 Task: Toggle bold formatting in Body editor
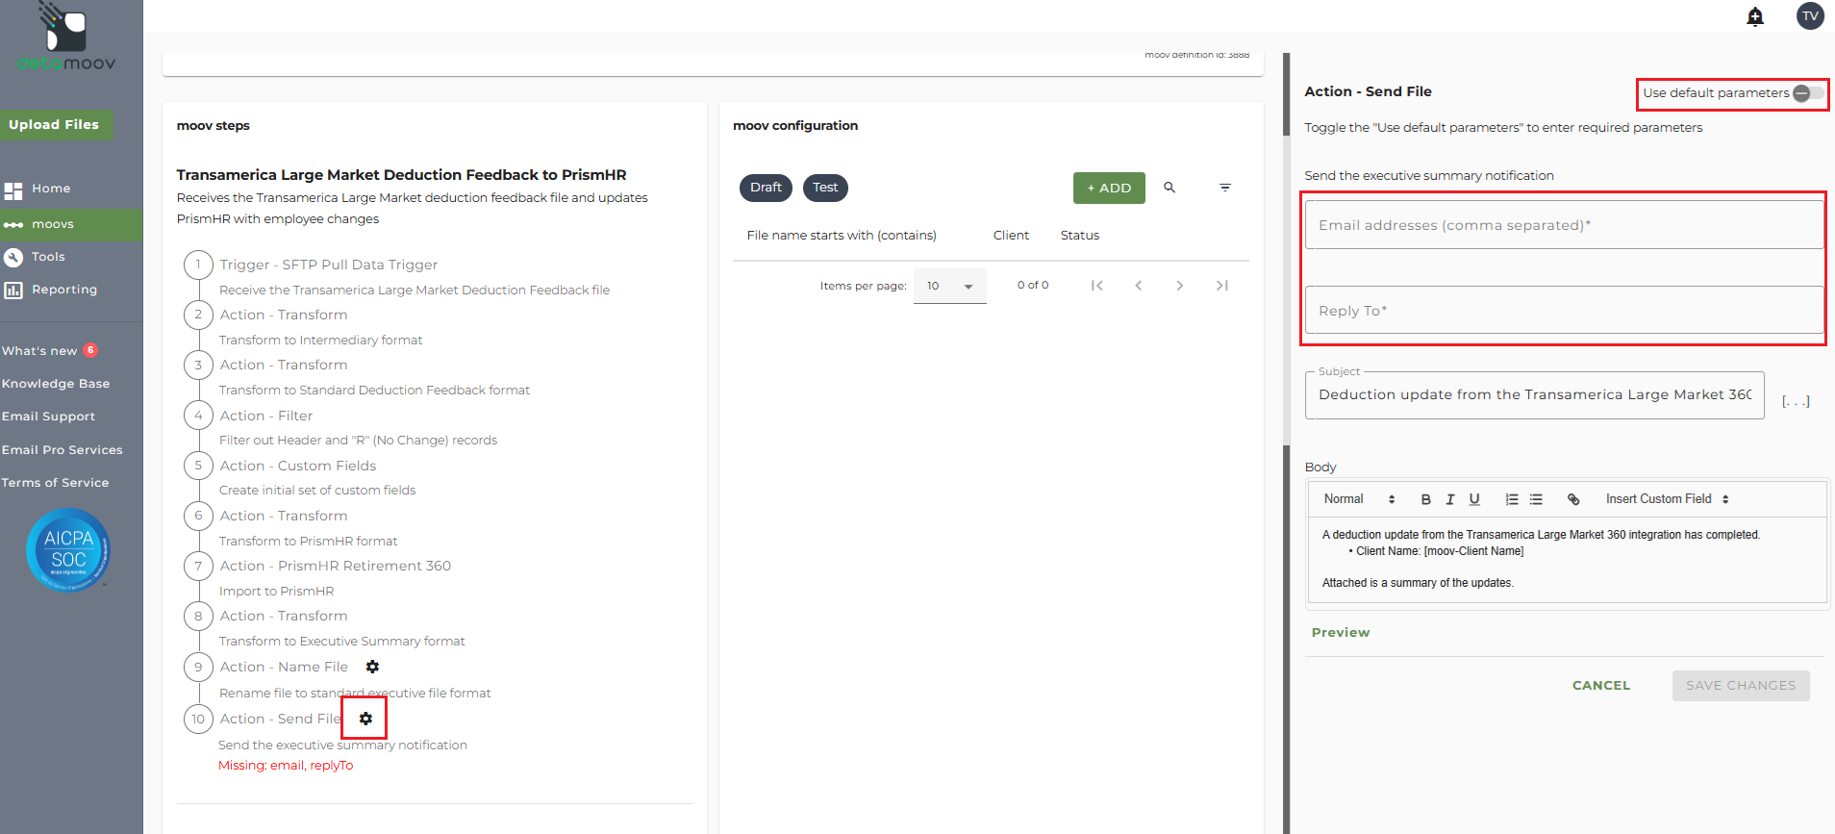click(1425, 499)
